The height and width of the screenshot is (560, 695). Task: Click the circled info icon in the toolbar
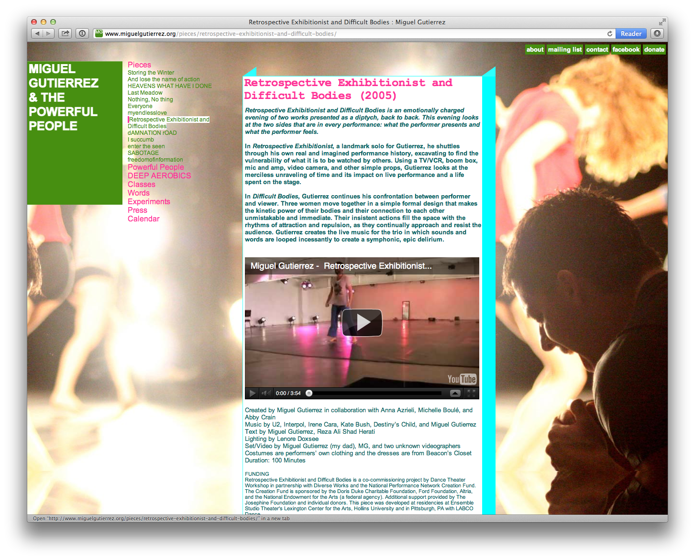pyautogui.click(x=82, y=33)
